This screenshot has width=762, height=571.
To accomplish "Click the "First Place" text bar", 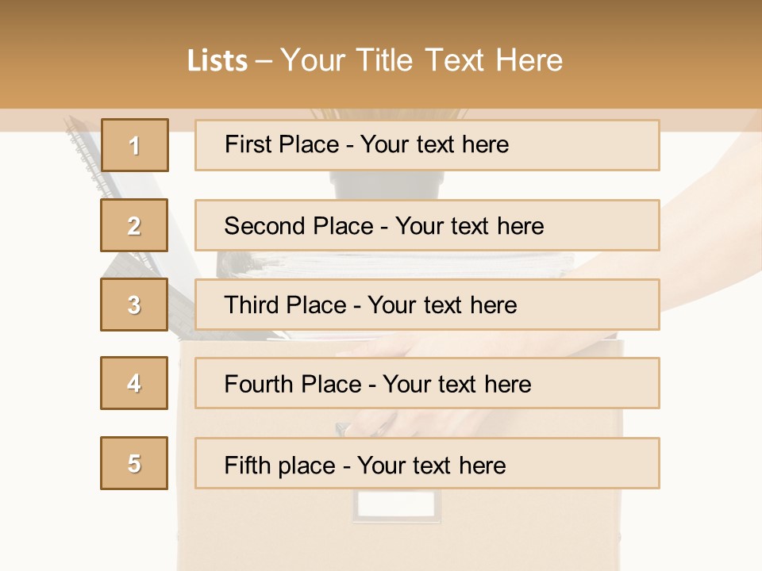I will tap(427, 145).
